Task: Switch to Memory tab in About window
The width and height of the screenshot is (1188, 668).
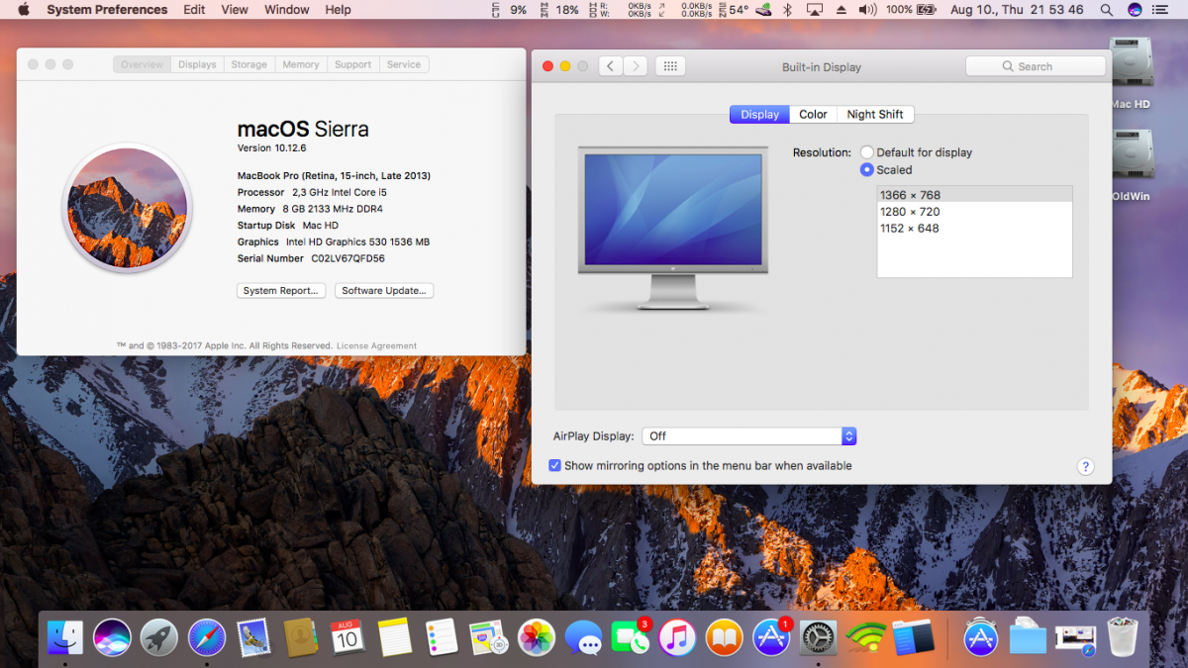Action: 301,64
